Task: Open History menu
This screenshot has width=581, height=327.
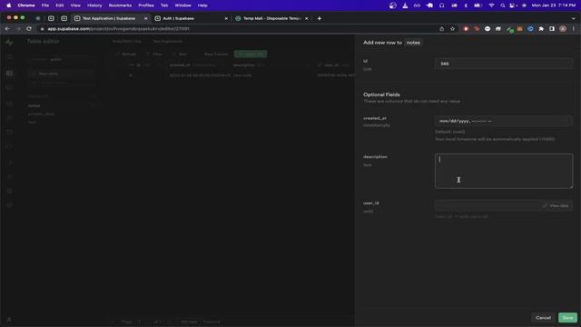Action: point(94,5)
